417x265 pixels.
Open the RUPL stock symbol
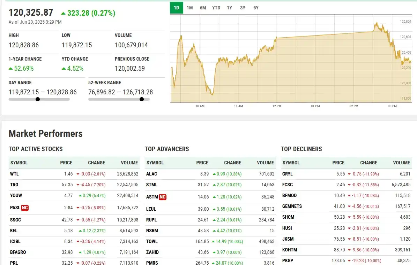pyautogui.click(x=151, y=220)
